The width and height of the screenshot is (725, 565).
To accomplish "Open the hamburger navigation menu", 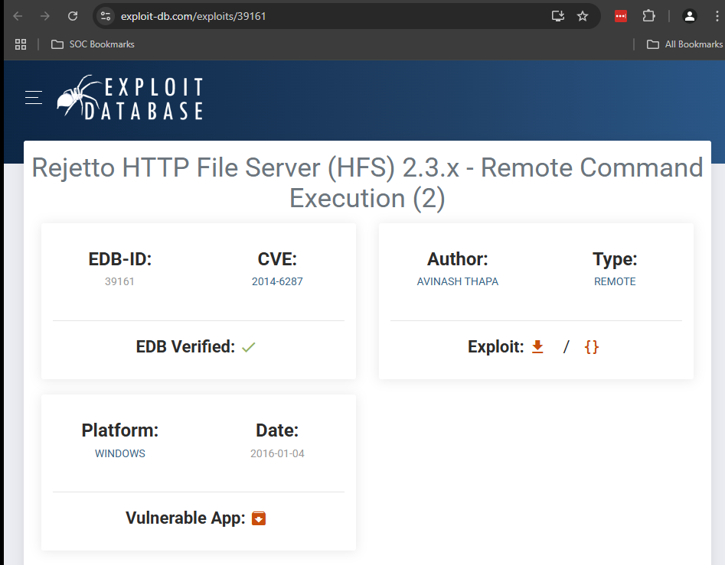I will [x=33, y=97].
